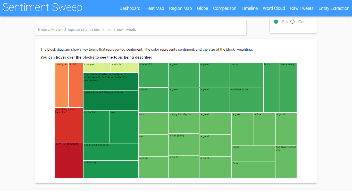Open the Raw Tweets page
This screenshot has width=352, height=191.
tap(301, 8)
